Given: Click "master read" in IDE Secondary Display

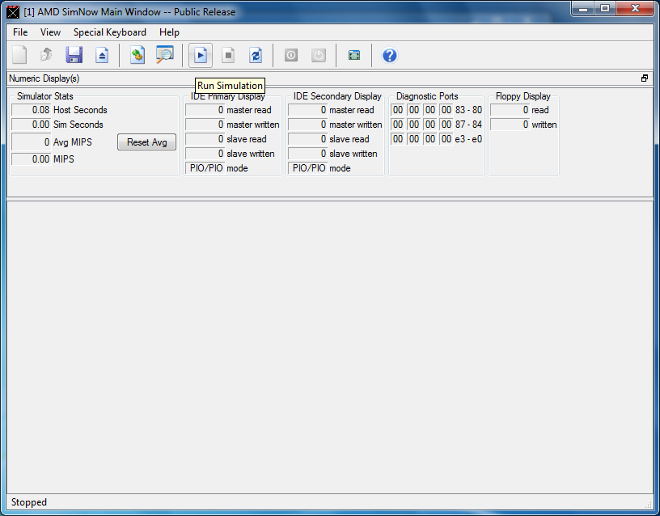Looking at the screenshot, I should click(x=352, y=110).
